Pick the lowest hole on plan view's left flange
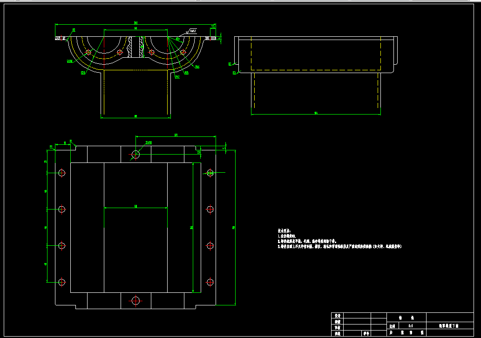Screen dimensions: 481x338 click(61, 282)
